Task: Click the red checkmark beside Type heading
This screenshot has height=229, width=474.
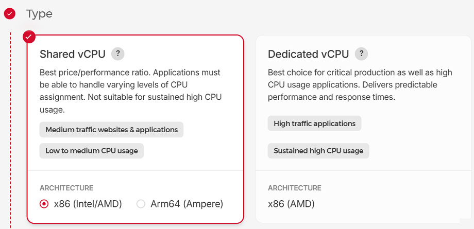Action: [9, 14]
